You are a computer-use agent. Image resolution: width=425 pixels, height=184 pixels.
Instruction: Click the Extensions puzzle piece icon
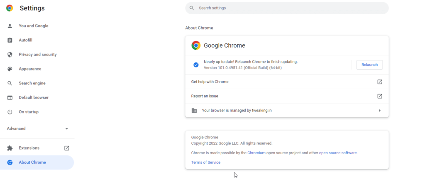pyautogui.click(x=10, y=148)
